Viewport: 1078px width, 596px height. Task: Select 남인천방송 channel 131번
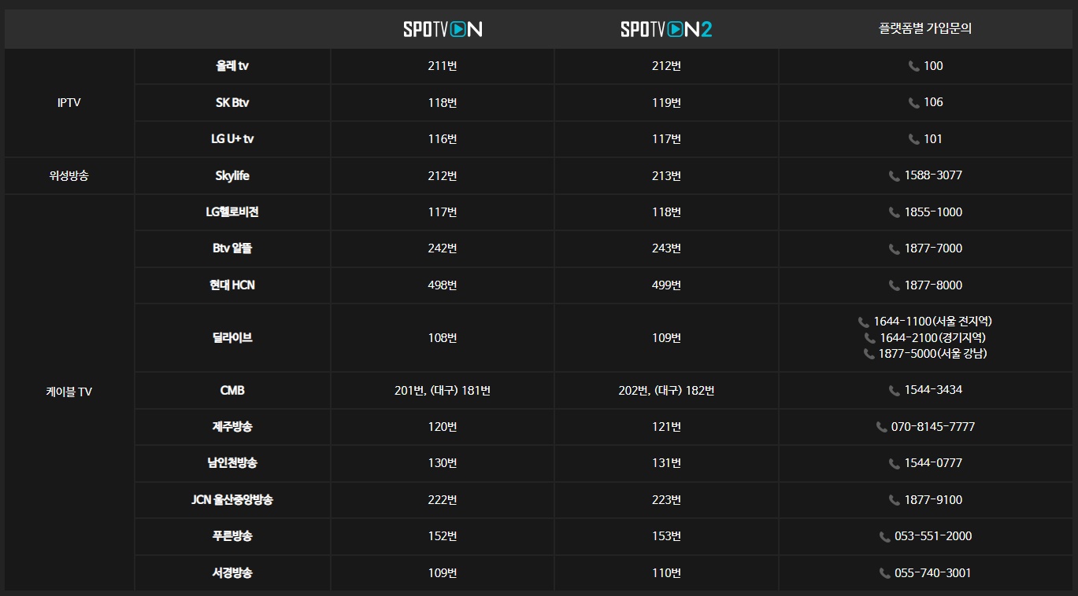(666, 463)
